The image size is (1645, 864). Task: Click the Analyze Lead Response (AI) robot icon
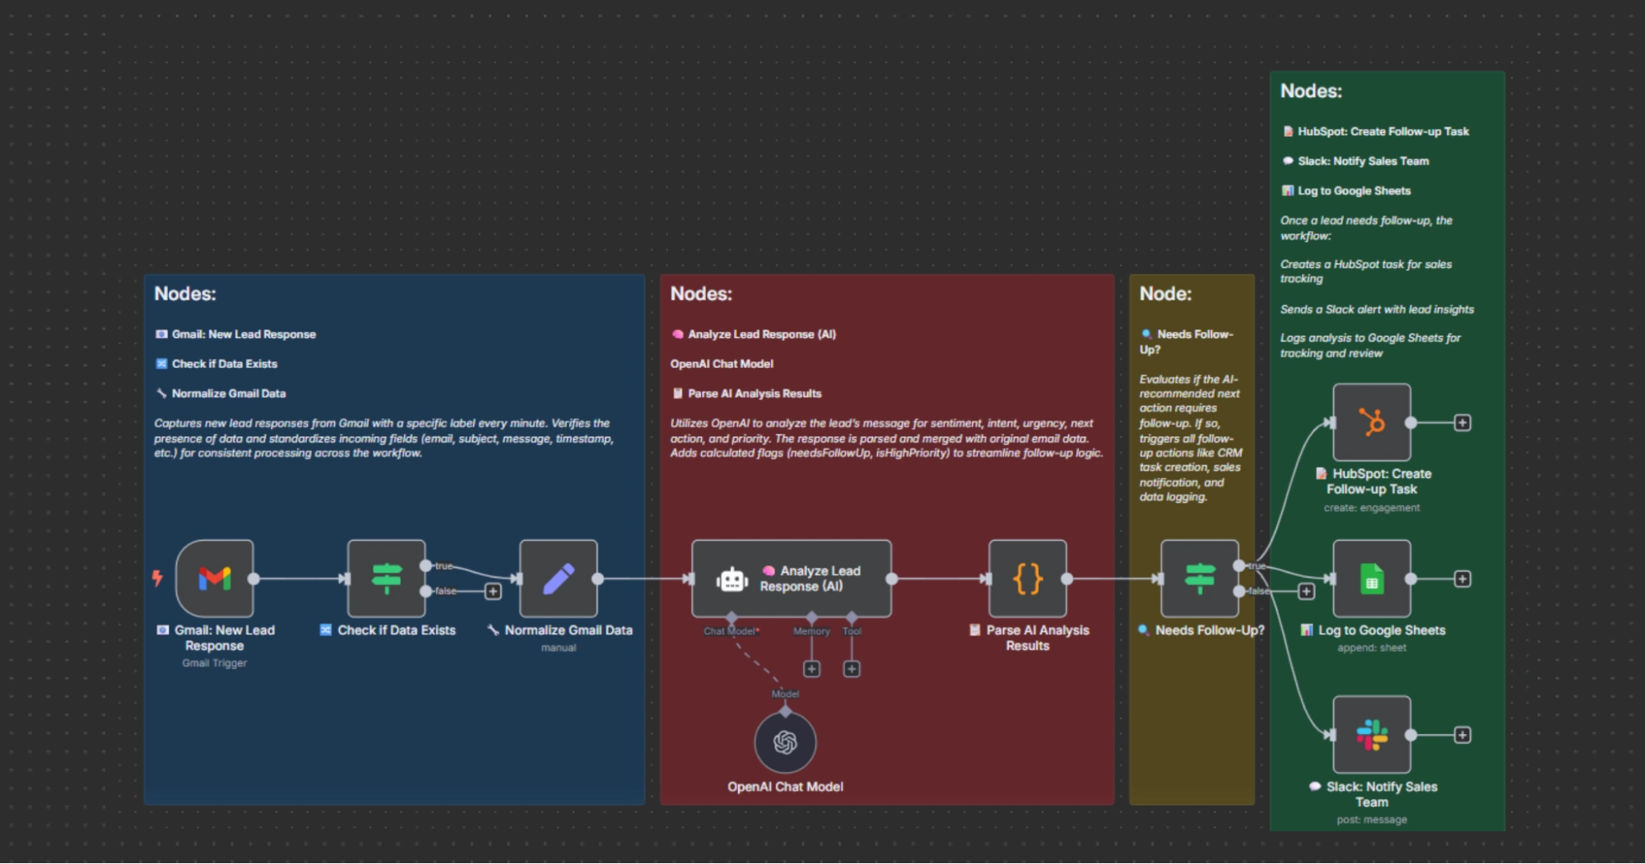tap(733, 578)
